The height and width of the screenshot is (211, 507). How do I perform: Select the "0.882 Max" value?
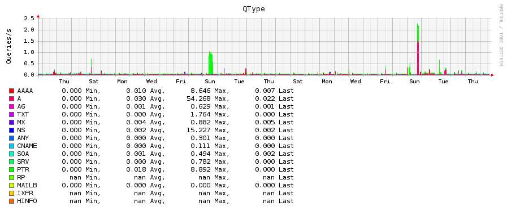click(x=210, y=123)
